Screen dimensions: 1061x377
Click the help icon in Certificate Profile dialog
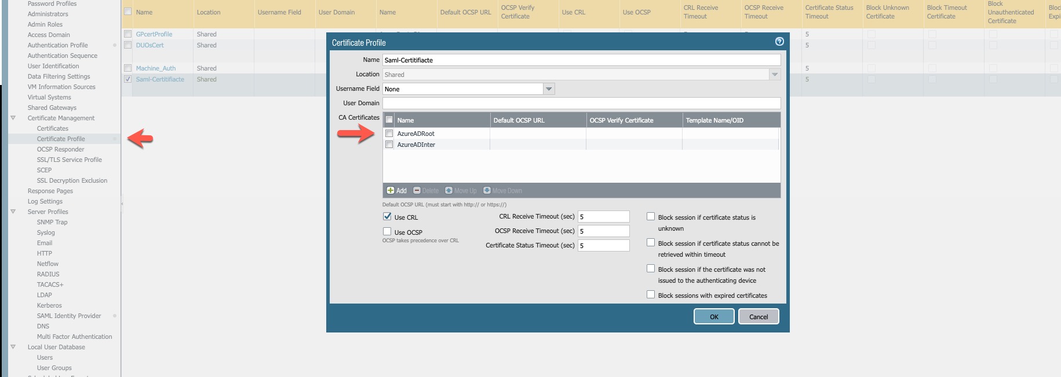(779, 42)
